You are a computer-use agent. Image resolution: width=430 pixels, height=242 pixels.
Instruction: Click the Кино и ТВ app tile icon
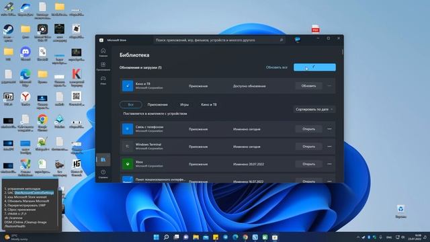pyautogui.click(x=128, y=86)
